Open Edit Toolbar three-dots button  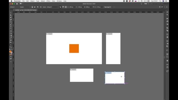coord(11,62)
